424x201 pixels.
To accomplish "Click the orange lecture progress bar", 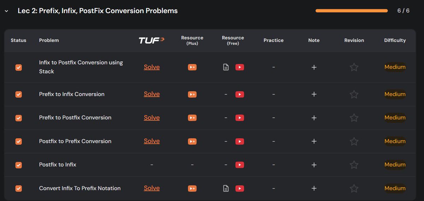I will (352, 11).
